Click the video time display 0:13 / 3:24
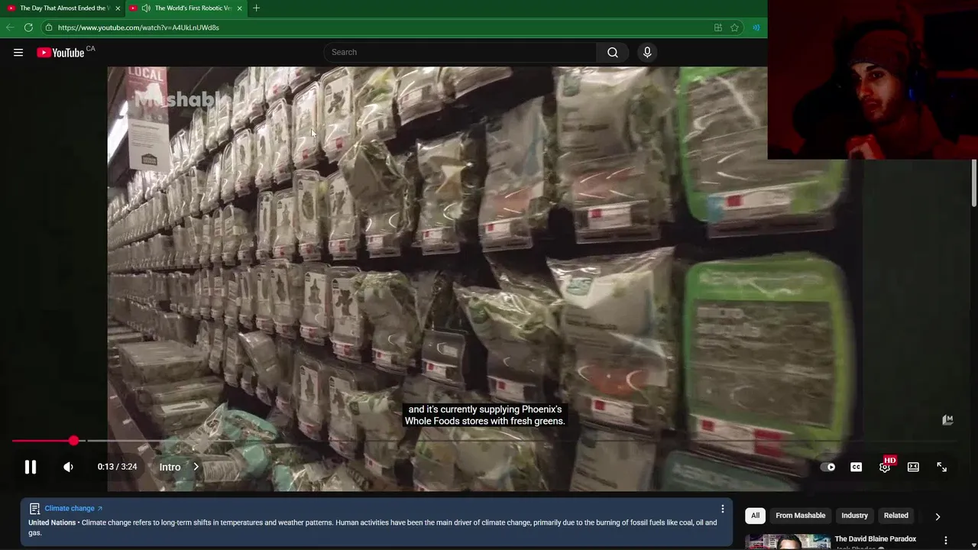Viewport: 978px width, 550px height. click(117, 467)
